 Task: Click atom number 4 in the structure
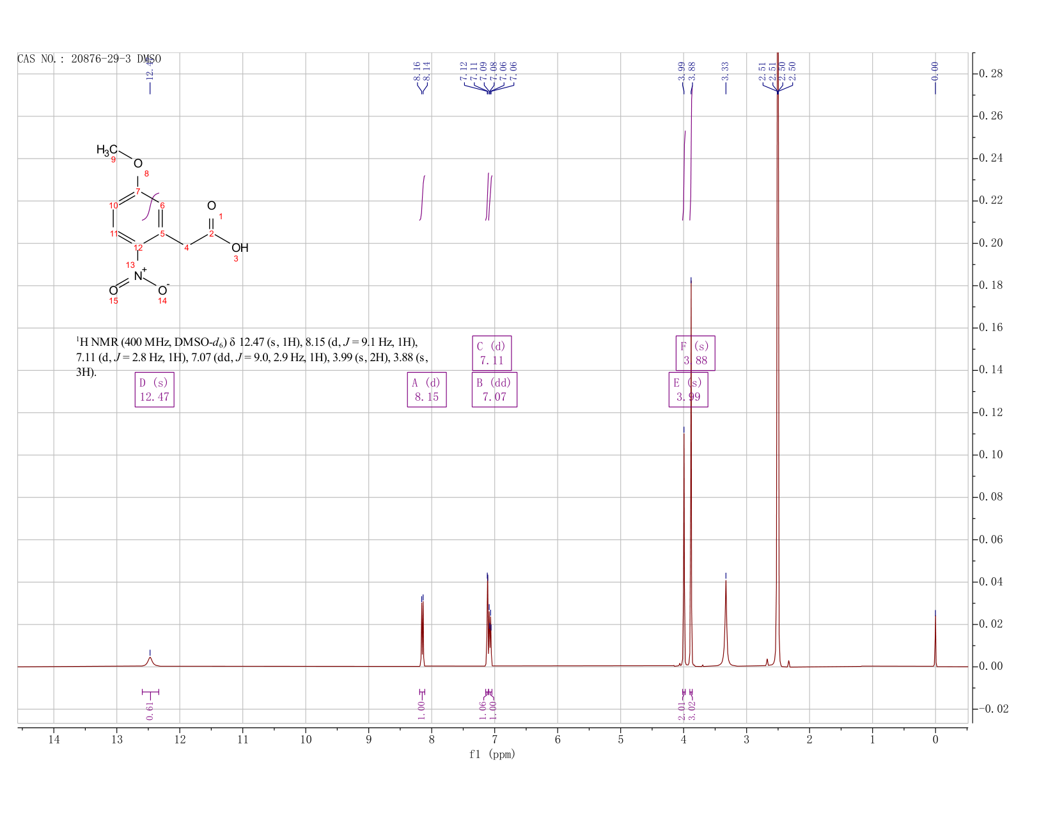click(x=187, y=248)
